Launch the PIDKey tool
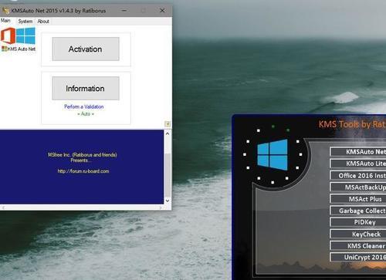Viewport: 386px width, 280px height. point(358,222)
